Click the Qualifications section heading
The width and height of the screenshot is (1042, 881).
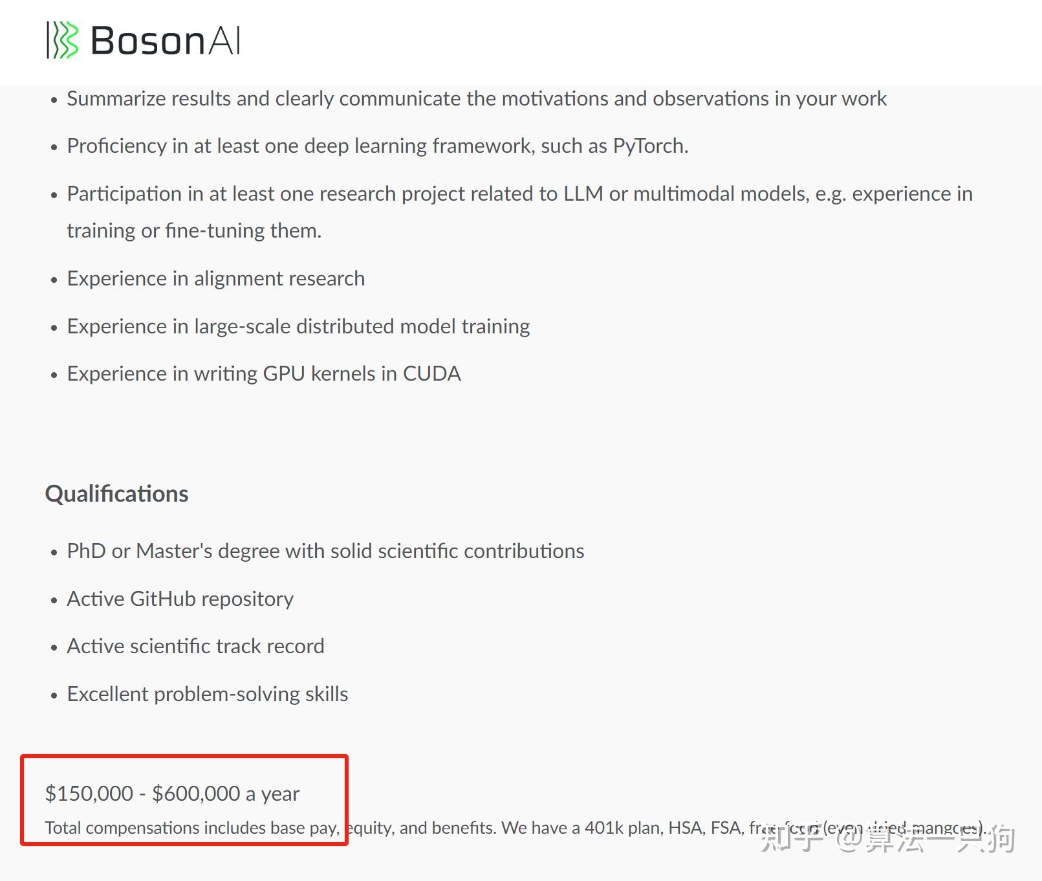116,494
